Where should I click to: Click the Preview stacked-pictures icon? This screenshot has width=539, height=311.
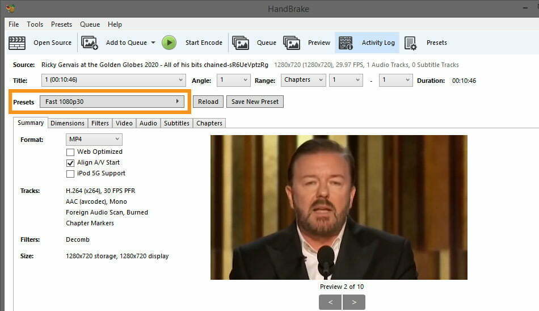point(292,43)
